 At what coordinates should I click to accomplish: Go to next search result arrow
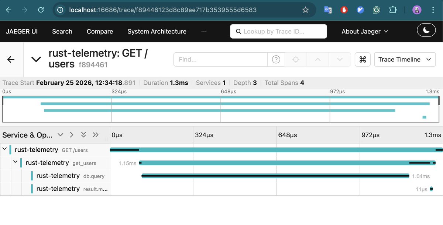(x=339, y=59)
